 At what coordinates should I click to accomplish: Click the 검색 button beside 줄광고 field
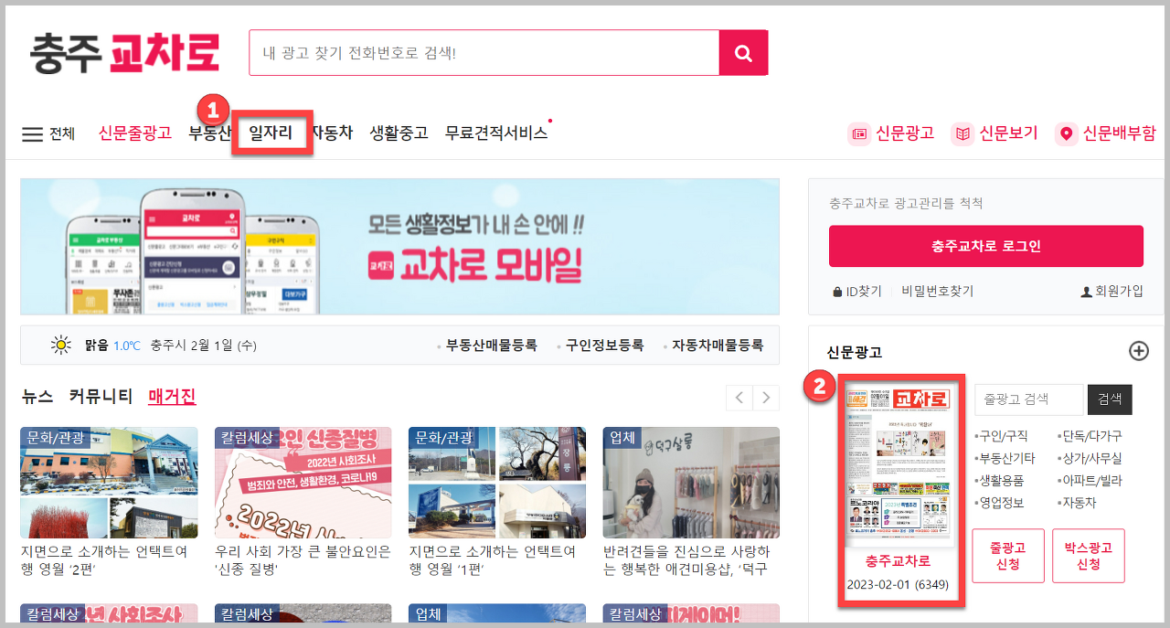click(1110, 399)
